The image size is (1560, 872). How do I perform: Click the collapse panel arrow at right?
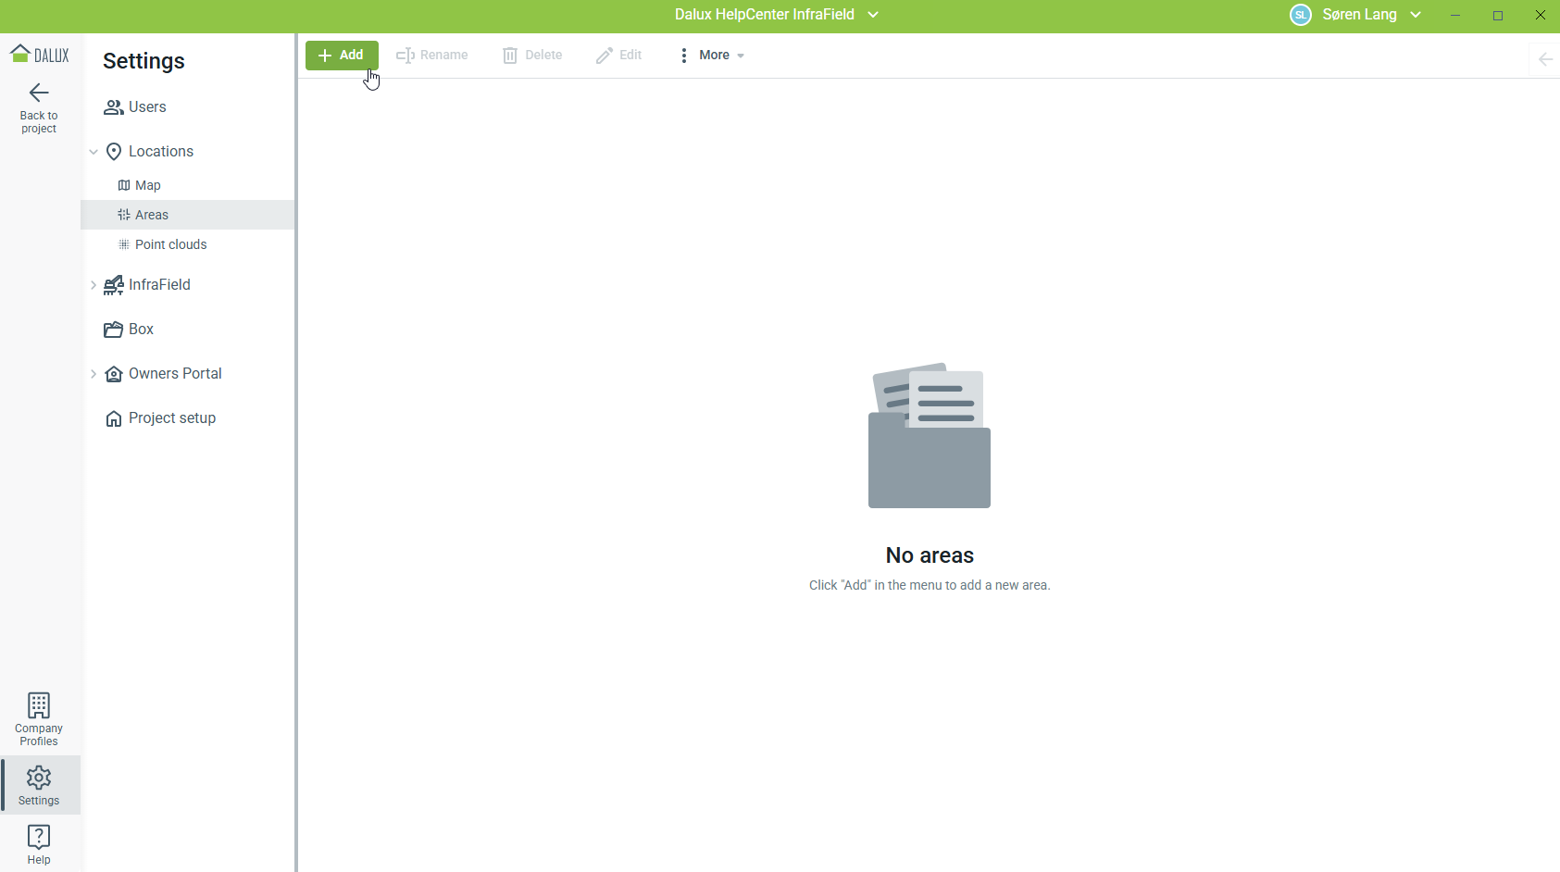coord(1544,59)
